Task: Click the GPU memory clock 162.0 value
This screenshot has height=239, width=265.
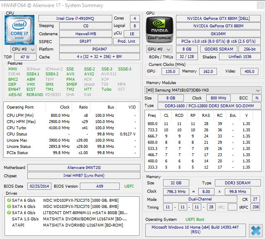Action: 208,71
